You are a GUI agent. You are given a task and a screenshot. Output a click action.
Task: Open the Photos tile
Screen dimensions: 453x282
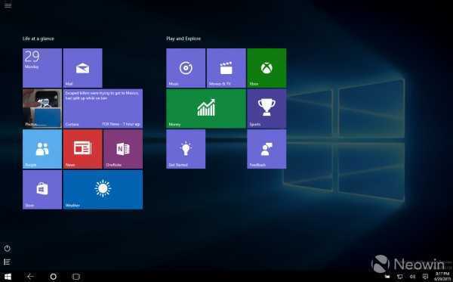[x=42, y=108]
